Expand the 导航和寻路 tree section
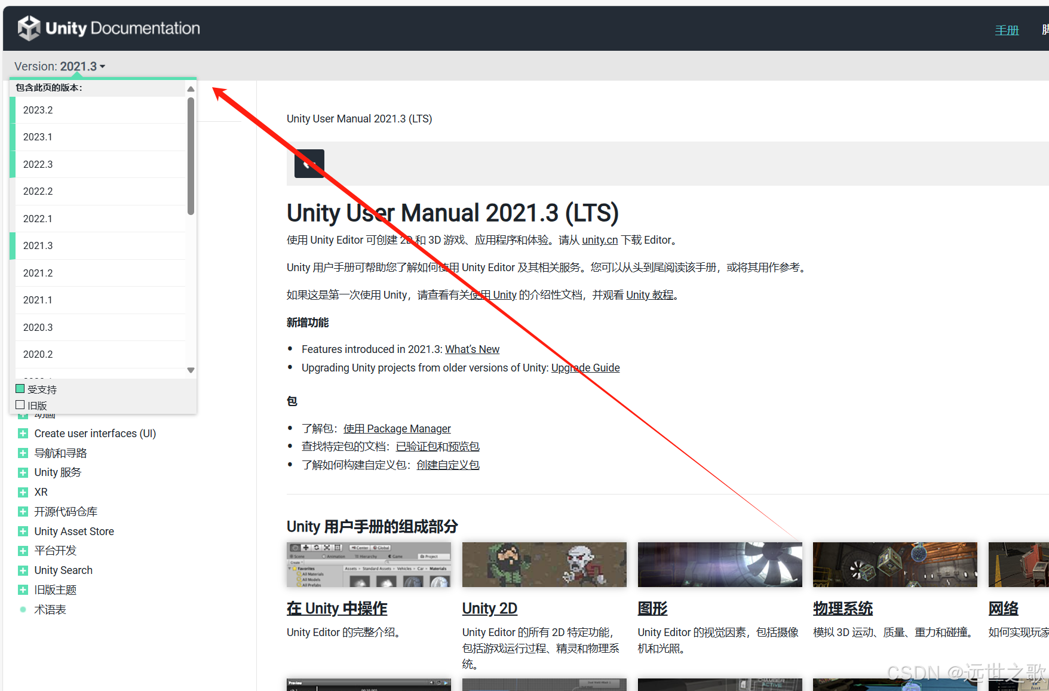The image size is (1049, 691). pyautogui.click(x=23, y=453)
